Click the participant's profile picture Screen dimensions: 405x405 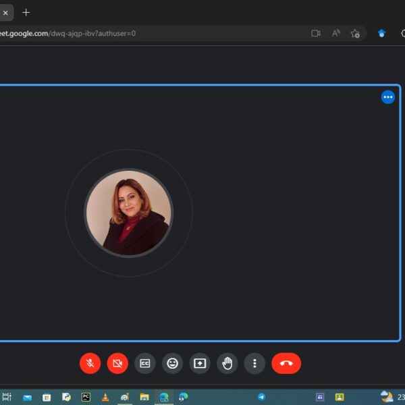point(128,213)
